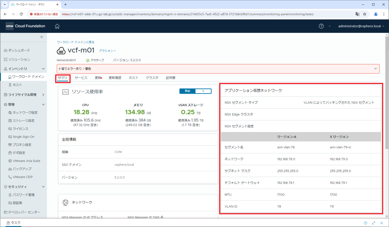Screen dimensions: 389x227
Task: Open the browser profile icon
Action: 376,14
